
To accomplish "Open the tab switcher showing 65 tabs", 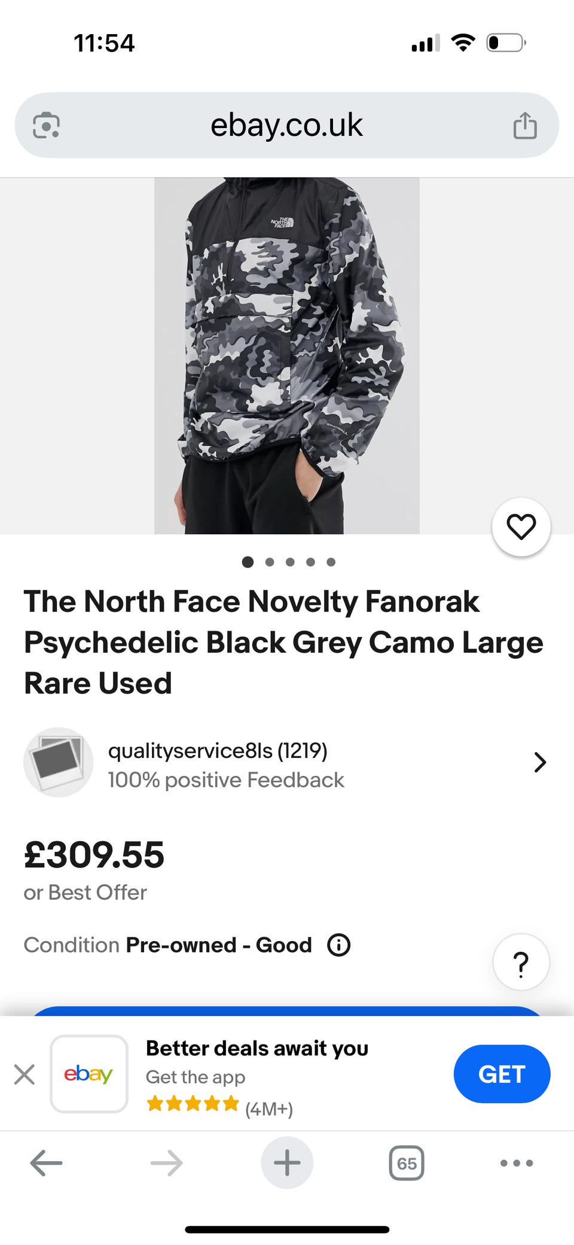I will [x=407, y=1163].
